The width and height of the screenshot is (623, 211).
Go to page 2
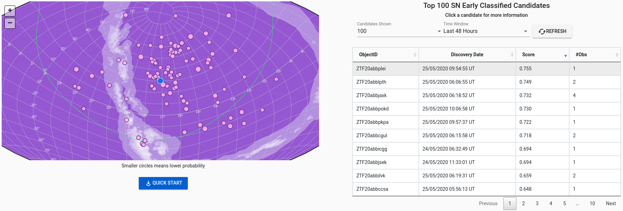pos(523,203)
